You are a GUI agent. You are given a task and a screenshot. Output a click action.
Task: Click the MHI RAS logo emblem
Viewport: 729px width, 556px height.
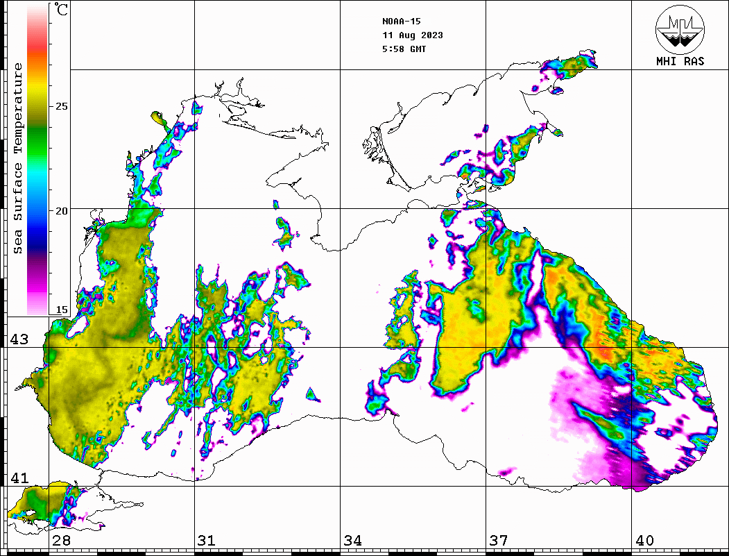[x=680, y=29]
